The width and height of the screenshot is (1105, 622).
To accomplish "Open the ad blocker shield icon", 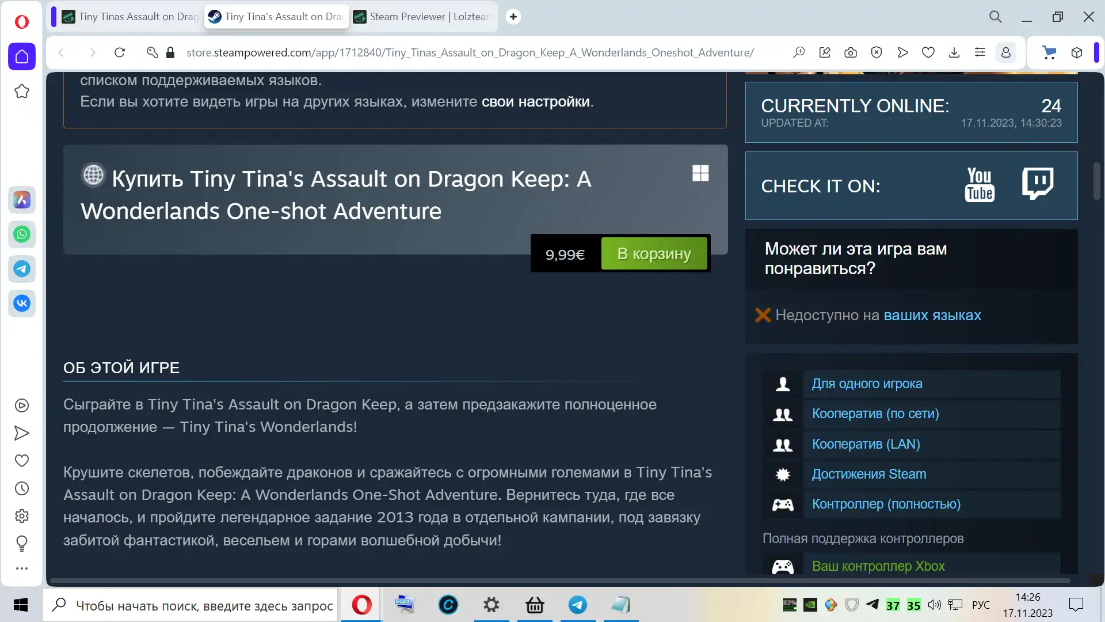I will [877, 52].
